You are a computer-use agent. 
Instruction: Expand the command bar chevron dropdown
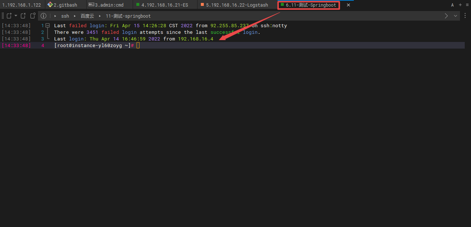click(x=456, y=16)
